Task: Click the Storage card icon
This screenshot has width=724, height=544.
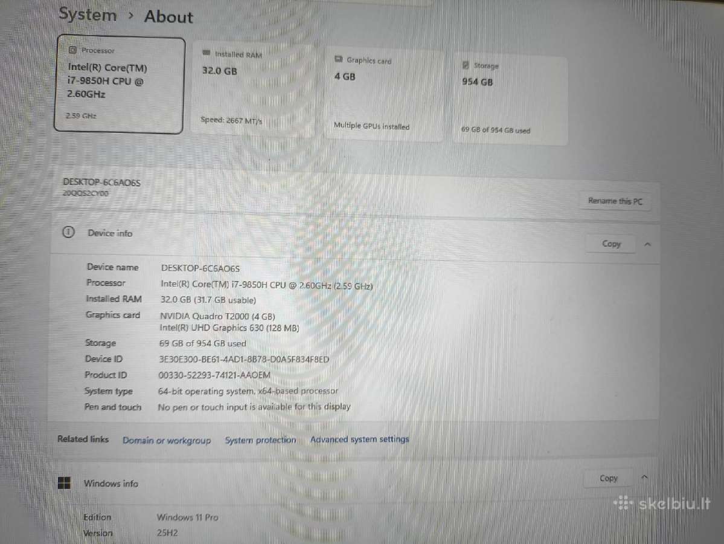Action: click(x=466, y=65)
